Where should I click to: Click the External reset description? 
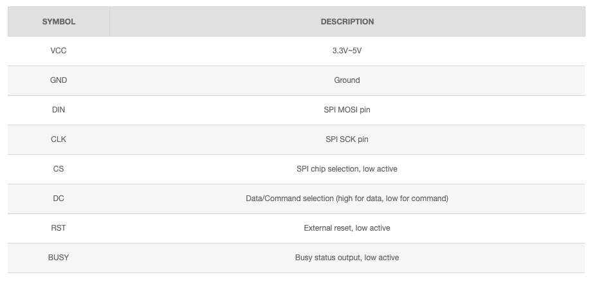click(x=347, y=228)
